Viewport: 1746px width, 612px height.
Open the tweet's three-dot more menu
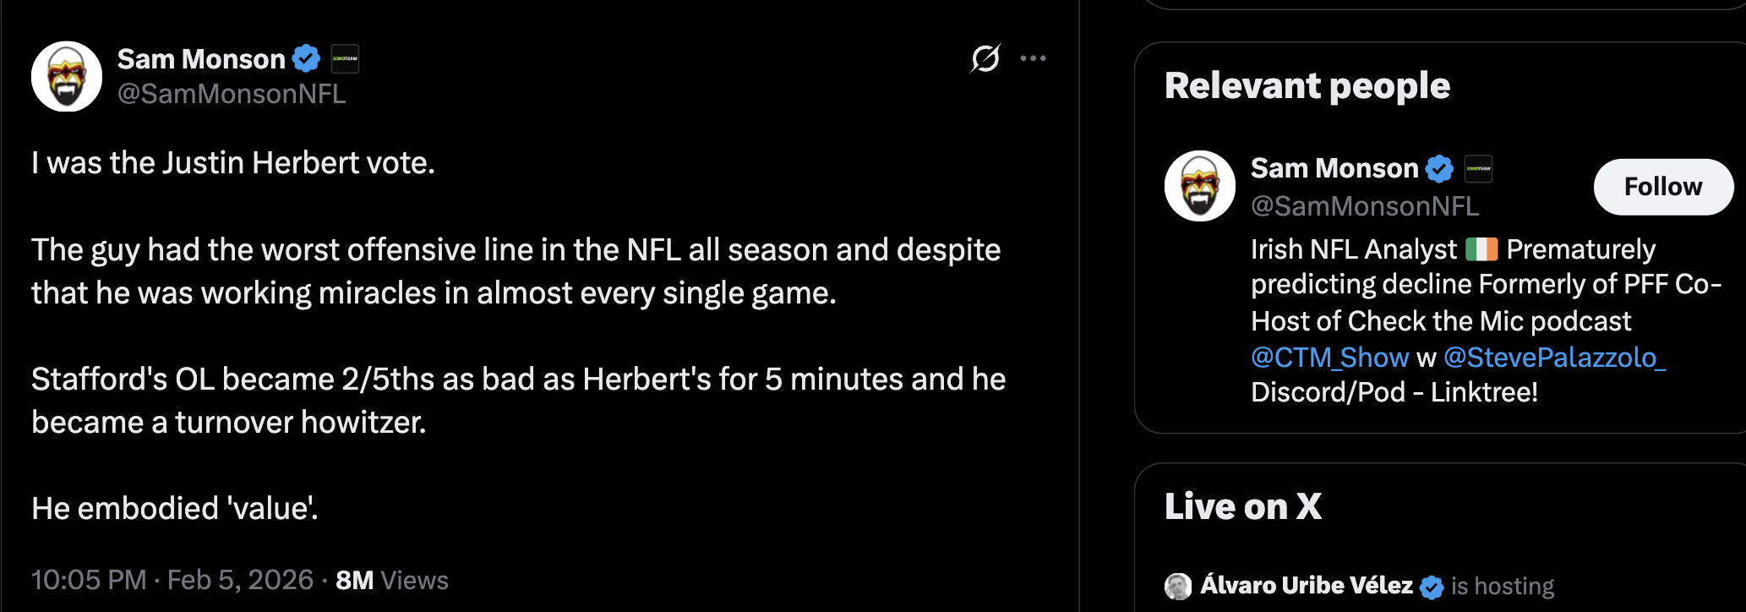1033,58
